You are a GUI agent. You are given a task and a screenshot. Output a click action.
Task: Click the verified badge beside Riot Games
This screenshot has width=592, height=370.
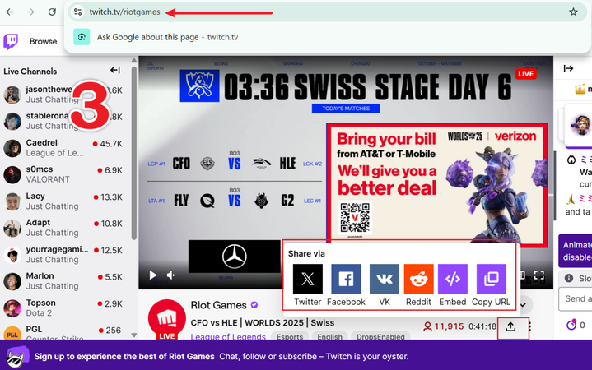click(254, 305)
